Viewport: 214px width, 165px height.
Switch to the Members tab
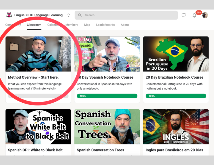point(72,25)
